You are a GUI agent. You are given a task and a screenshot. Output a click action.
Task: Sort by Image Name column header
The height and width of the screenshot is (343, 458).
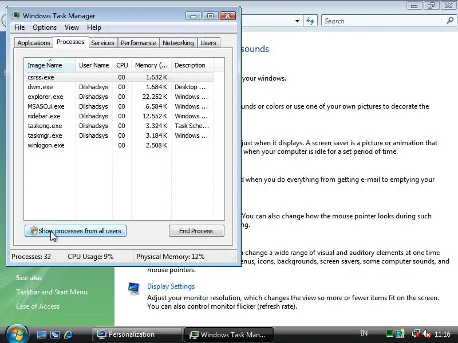[x=50, y=65]
